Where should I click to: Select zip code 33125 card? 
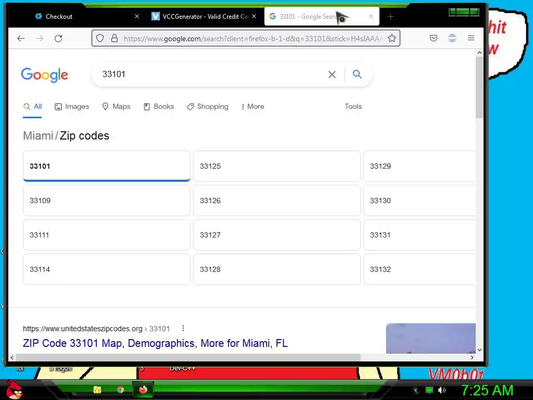(x=277, y=166)
